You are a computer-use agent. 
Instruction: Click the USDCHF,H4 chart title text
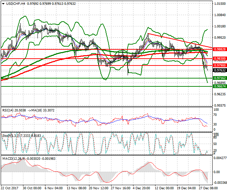point(15,4)
